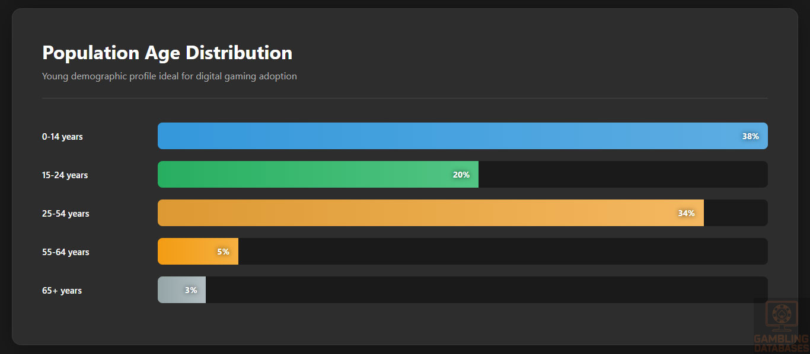The height and width of the screenshot is (354, 810).
Task: Click the Population Age Distribution heading
Action: (167, 53)
